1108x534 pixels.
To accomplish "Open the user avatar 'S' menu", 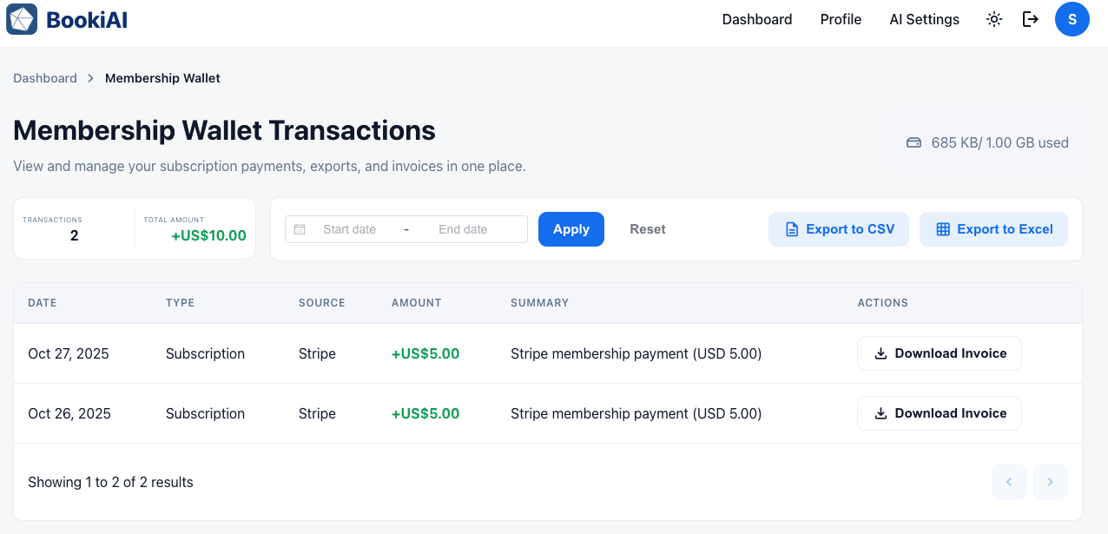I will [1072, 19].
